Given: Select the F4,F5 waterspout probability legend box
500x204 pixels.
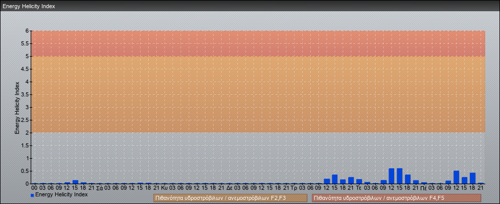Looking at the screenshot, I should pyautogui.click(x=396, y=198).
